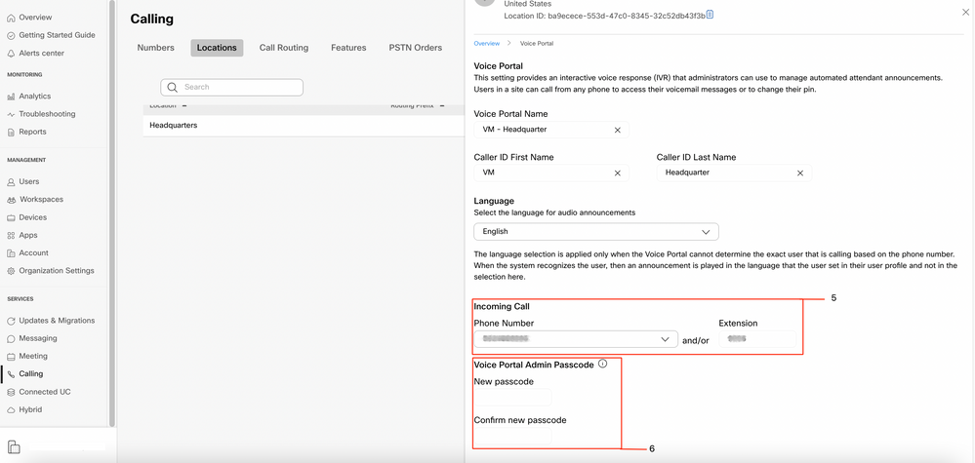Switch to the PSTN Orders tab

tap(416, 48)
